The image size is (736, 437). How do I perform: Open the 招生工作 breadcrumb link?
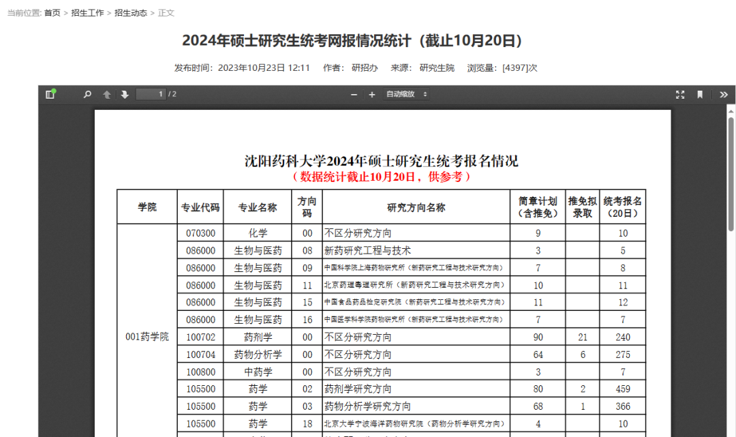(x=87, y=13)
